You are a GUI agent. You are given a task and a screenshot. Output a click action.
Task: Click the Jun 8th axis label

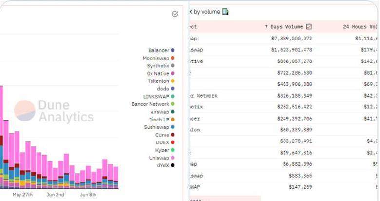(x=88, y=195)
